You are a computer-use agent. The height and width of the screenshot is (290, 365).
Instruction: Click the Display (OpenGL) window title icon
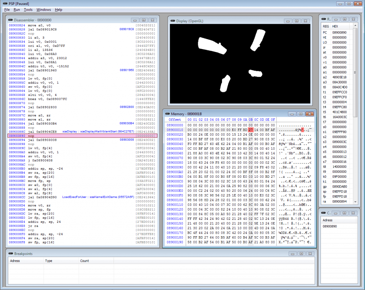pos(173,21)
